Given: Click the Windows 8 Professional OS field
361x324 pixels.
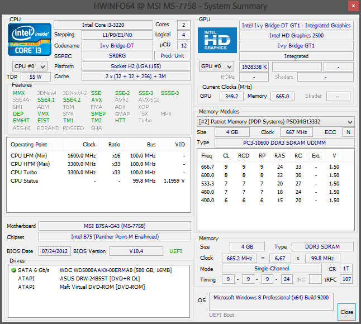Looking at the screenshot, I should pyautogui.click(x=271, y=302).
